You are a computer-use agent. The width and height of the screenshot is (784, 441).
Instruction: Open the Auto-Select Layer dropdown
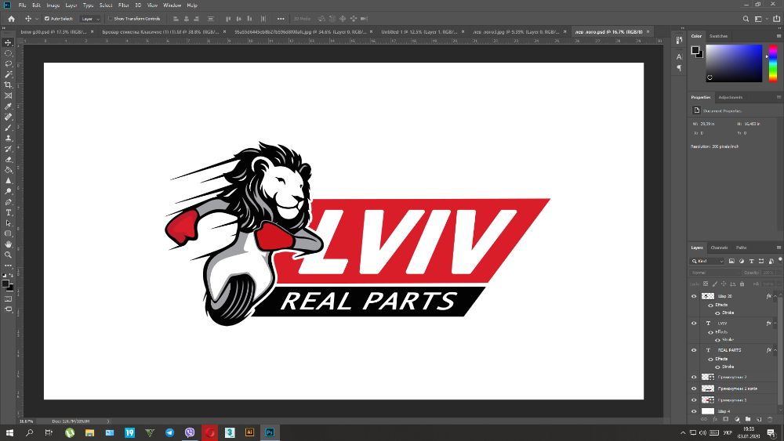(x=90, y=19)
